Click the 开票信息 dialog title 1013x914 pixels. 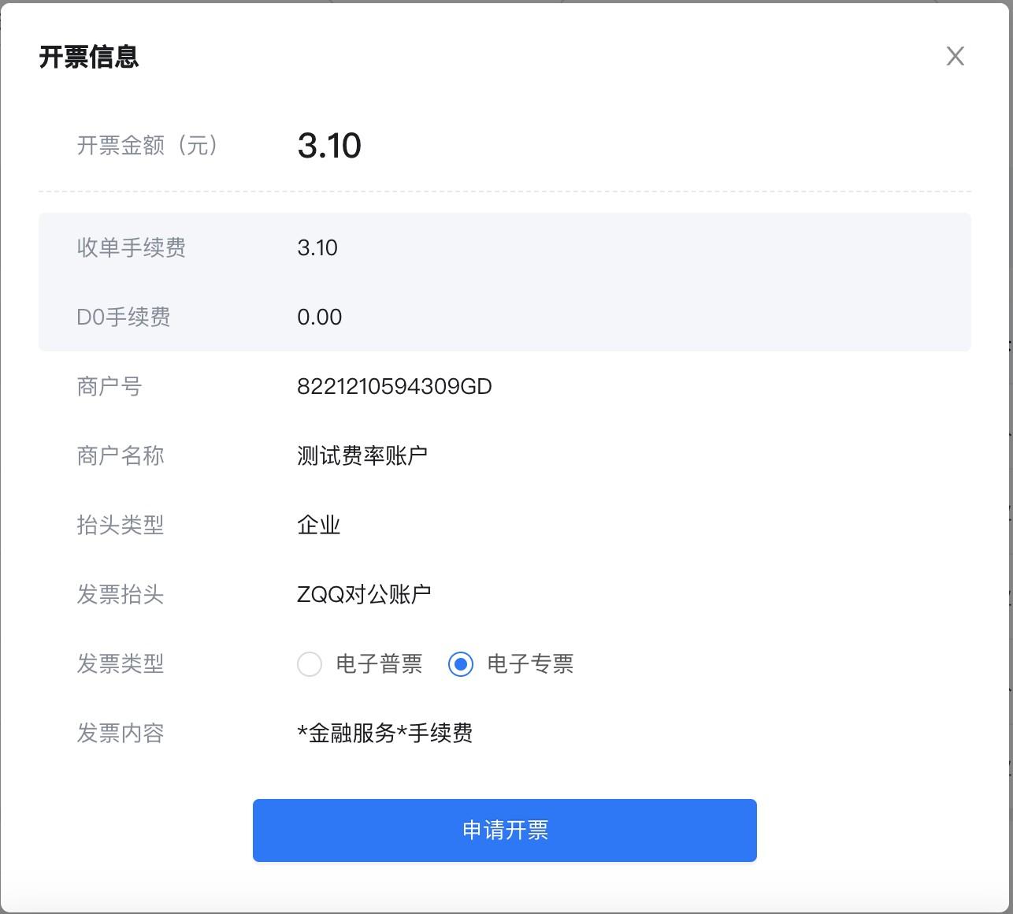coord(89,57)
